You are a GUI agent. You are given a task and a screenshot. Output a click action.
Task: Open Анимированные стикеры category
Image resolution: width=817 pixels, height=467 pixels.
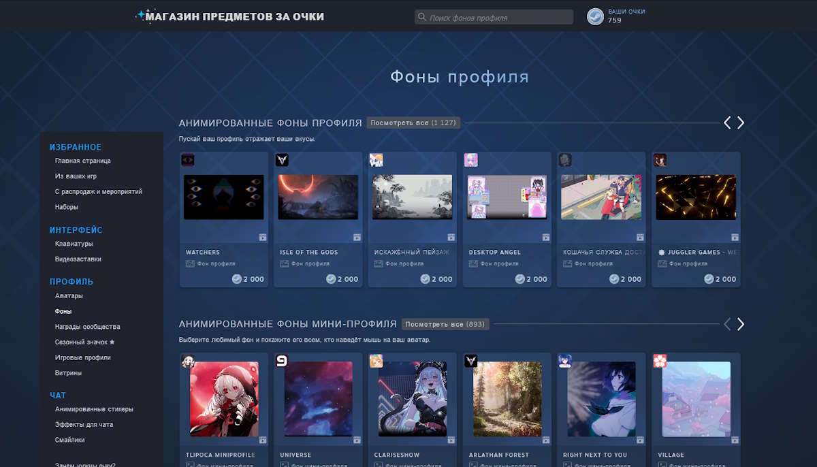click(x=94, y=409)
